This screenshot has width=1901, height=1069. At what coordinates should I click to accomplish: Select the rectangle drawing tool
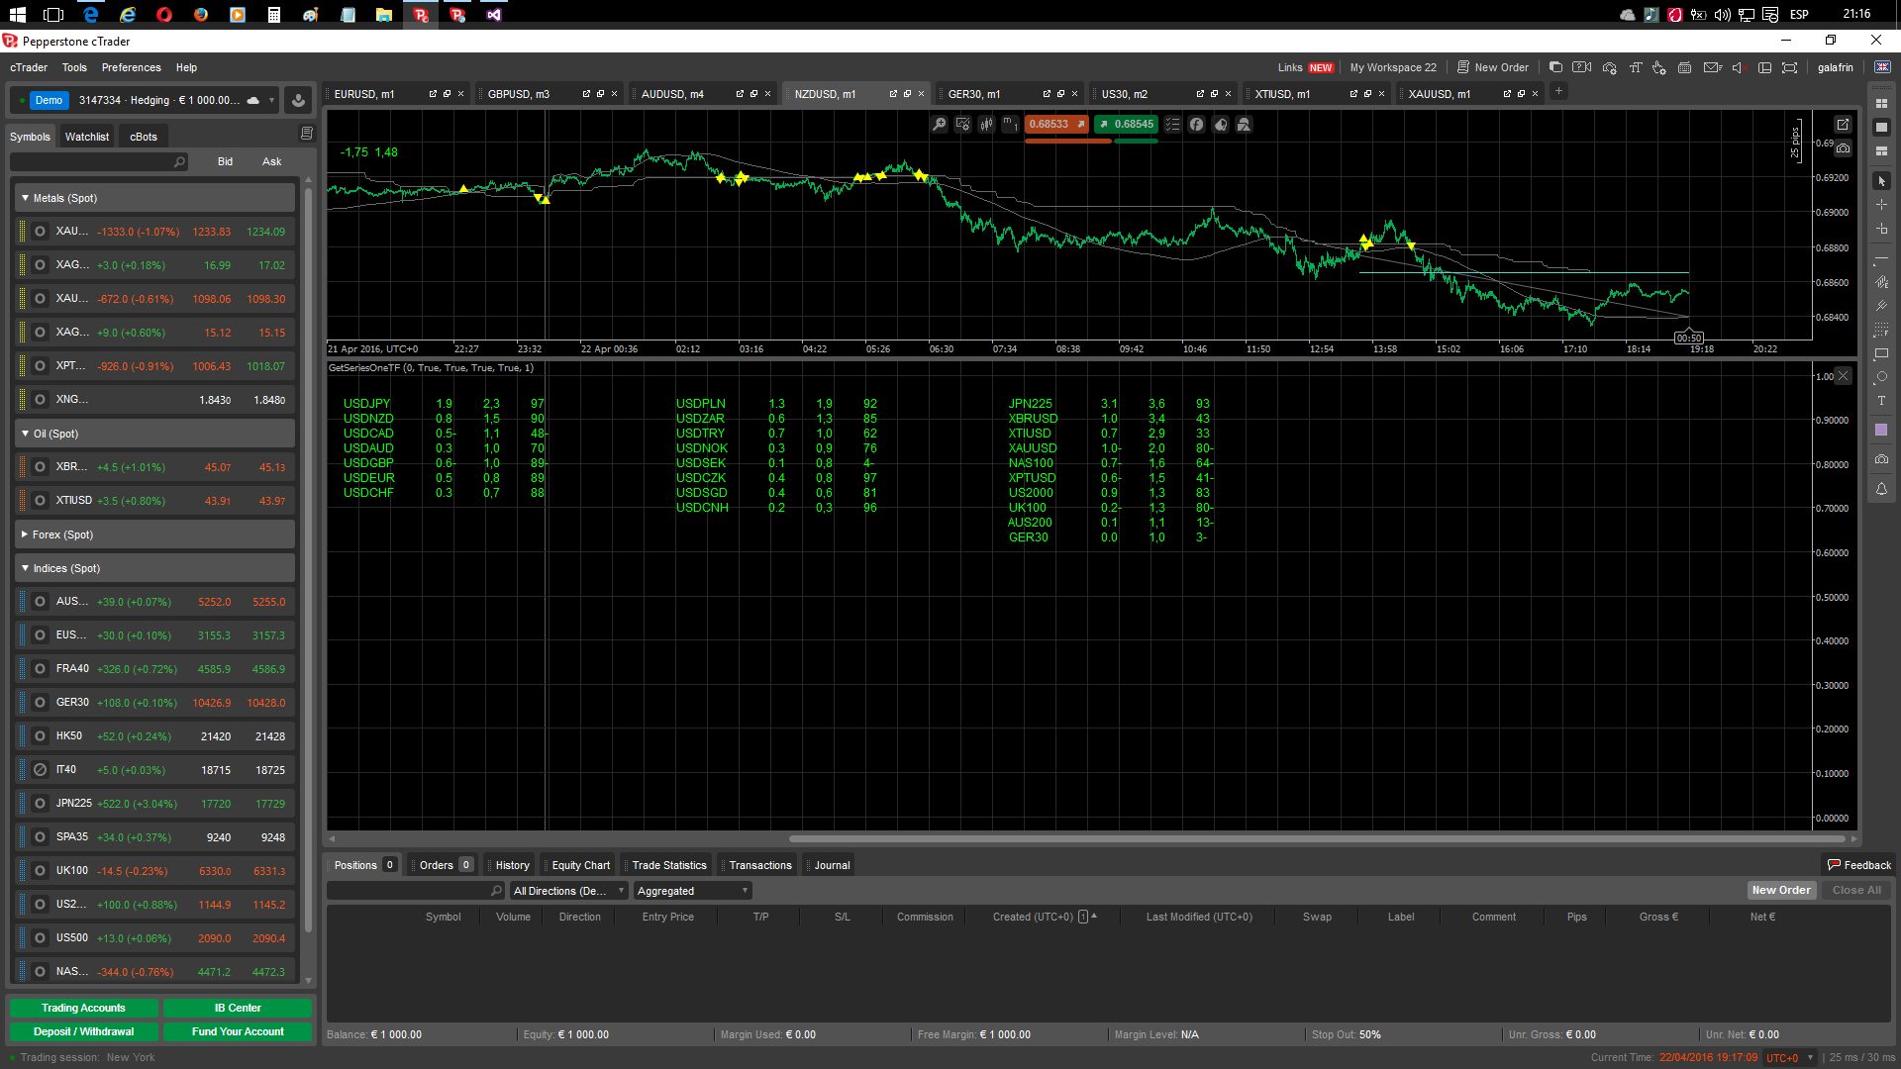click(1881, 353)
